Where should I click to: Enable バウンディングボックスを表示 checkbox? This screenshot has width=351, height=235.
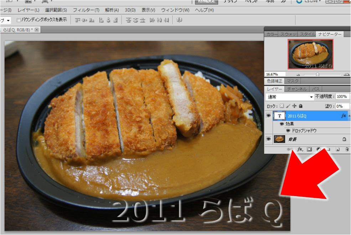[19, 20]
